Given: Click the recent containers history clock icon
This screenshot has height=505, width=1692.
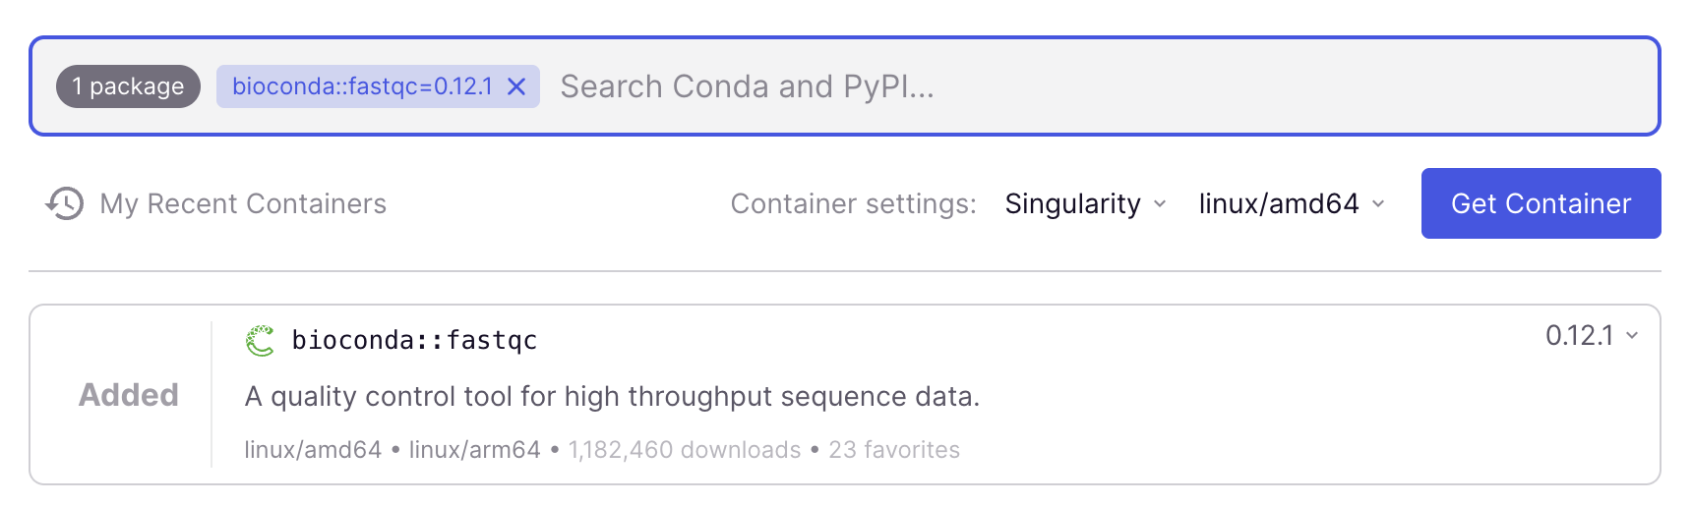Looking at the screenshot, I should point(65,203).
